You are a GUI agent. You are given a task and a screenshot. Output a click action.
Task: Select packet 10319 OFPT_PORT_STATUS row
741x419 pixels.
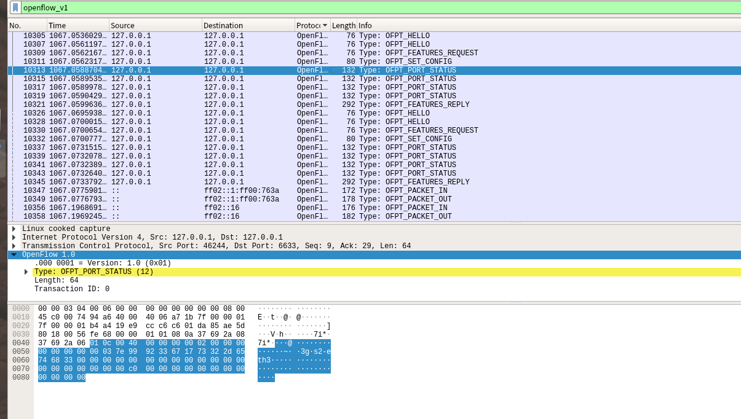click(x=374, y=96)
